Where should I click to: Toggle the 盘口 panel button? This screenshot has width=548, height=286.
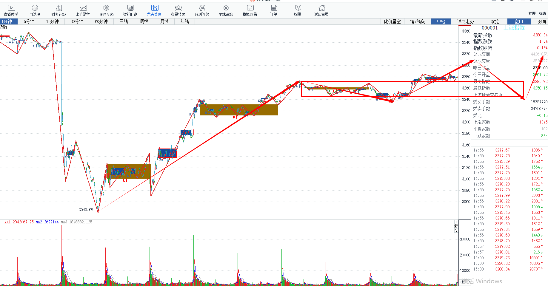pyautogui.click(x=519, y=21)
